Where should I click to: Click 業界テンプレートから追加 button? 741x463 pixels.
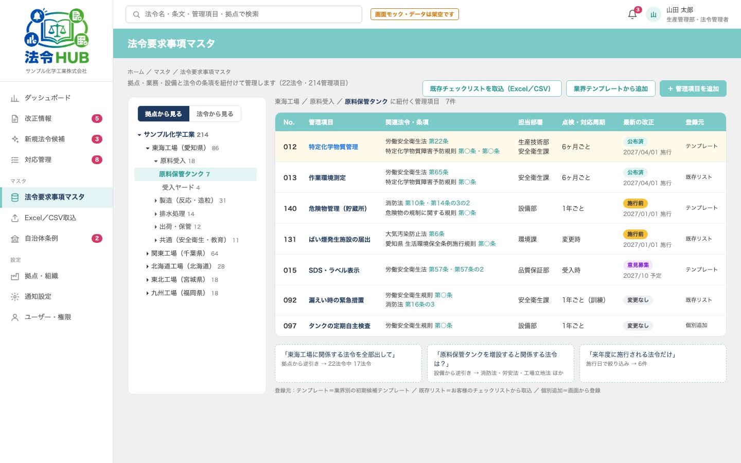point(611,88)
